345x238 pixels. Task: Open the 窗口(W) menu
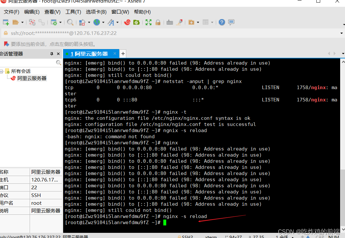click(x=120, y=12)
